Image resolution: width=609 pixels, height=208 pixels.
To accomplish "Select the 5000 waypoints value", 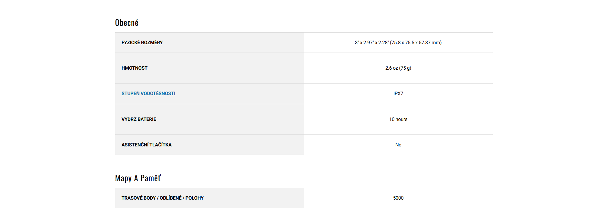I will [398, 198].
